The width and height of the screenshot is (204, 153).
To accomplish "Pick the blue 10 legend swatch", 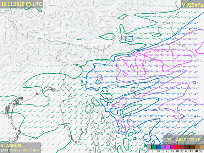I will (158, 147).
